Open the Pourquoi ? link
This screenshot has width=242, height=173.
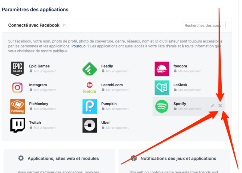click(80, 46)
